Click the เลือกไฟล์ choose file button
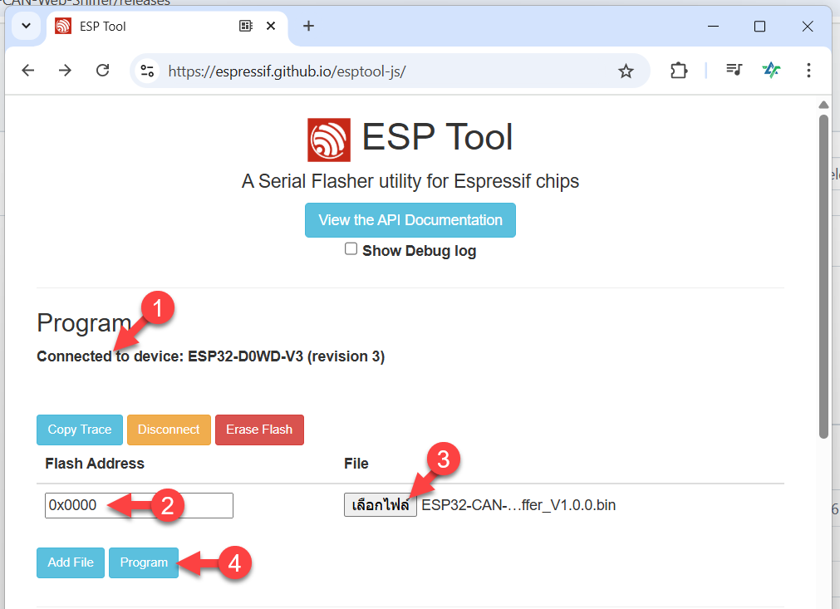This screenshot has width=840, height=609. point(381,505)
